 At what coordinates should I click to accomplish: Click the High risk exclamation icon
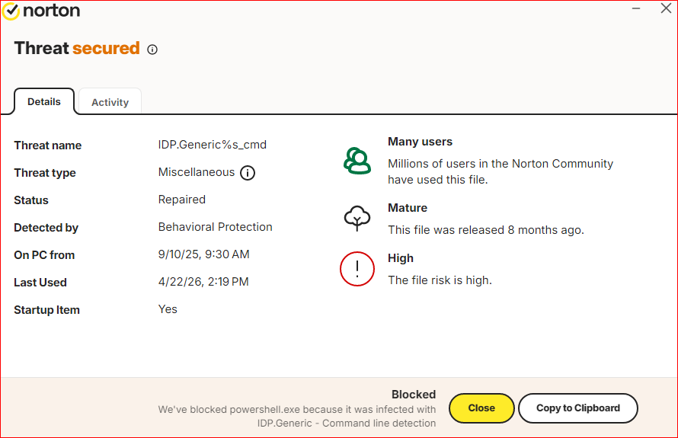pos(357,269)
